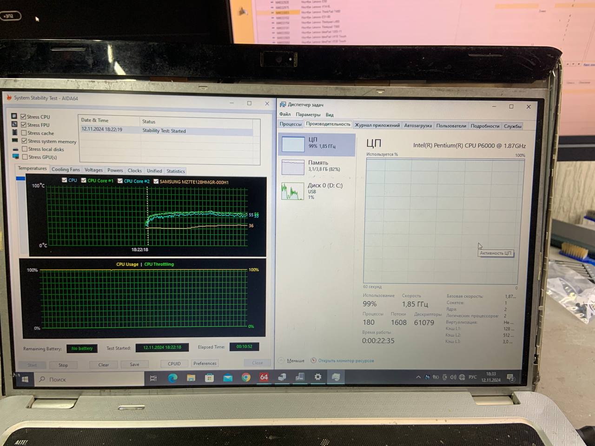The height and width of the screenshot is (446, 595).
Task: Select the ЦП performance item thumbnail
Action: pyautogui.click(x=293, y=144)
